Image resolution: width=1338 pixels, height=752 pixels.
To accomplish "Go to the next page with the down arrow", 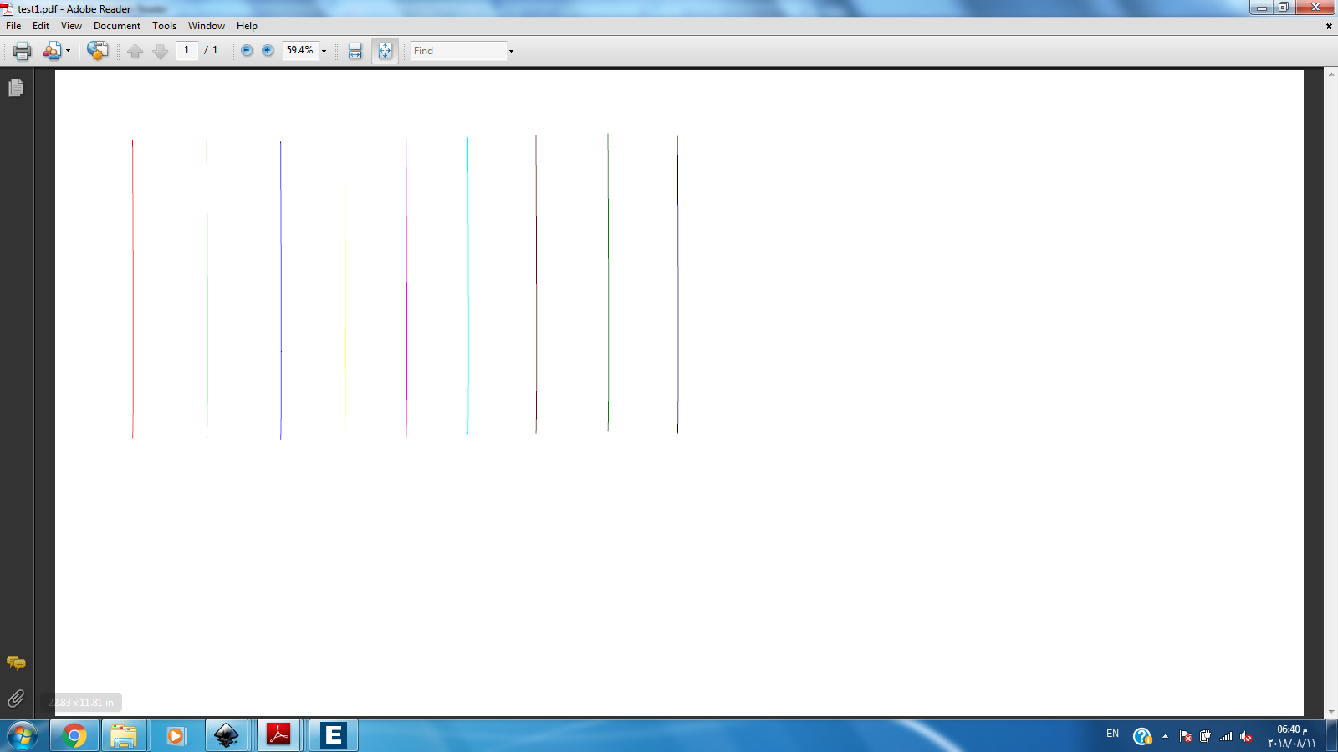I will (x=160, y=51).
